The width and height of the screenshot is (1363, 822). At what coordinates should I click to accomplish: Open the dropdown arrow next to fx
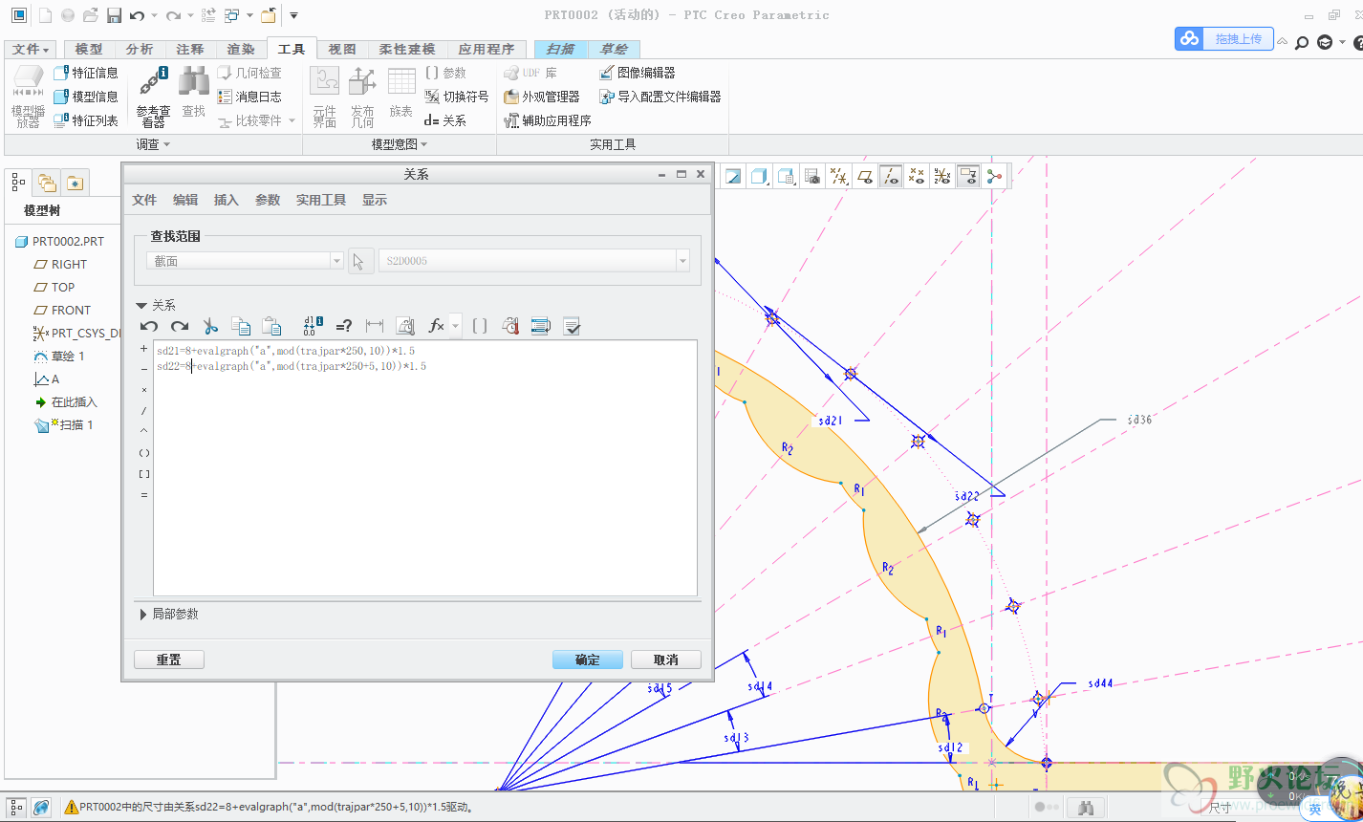point(456,326)
